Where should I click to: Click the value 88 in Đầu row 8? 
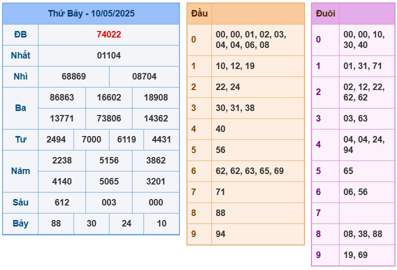pos(220,213)
